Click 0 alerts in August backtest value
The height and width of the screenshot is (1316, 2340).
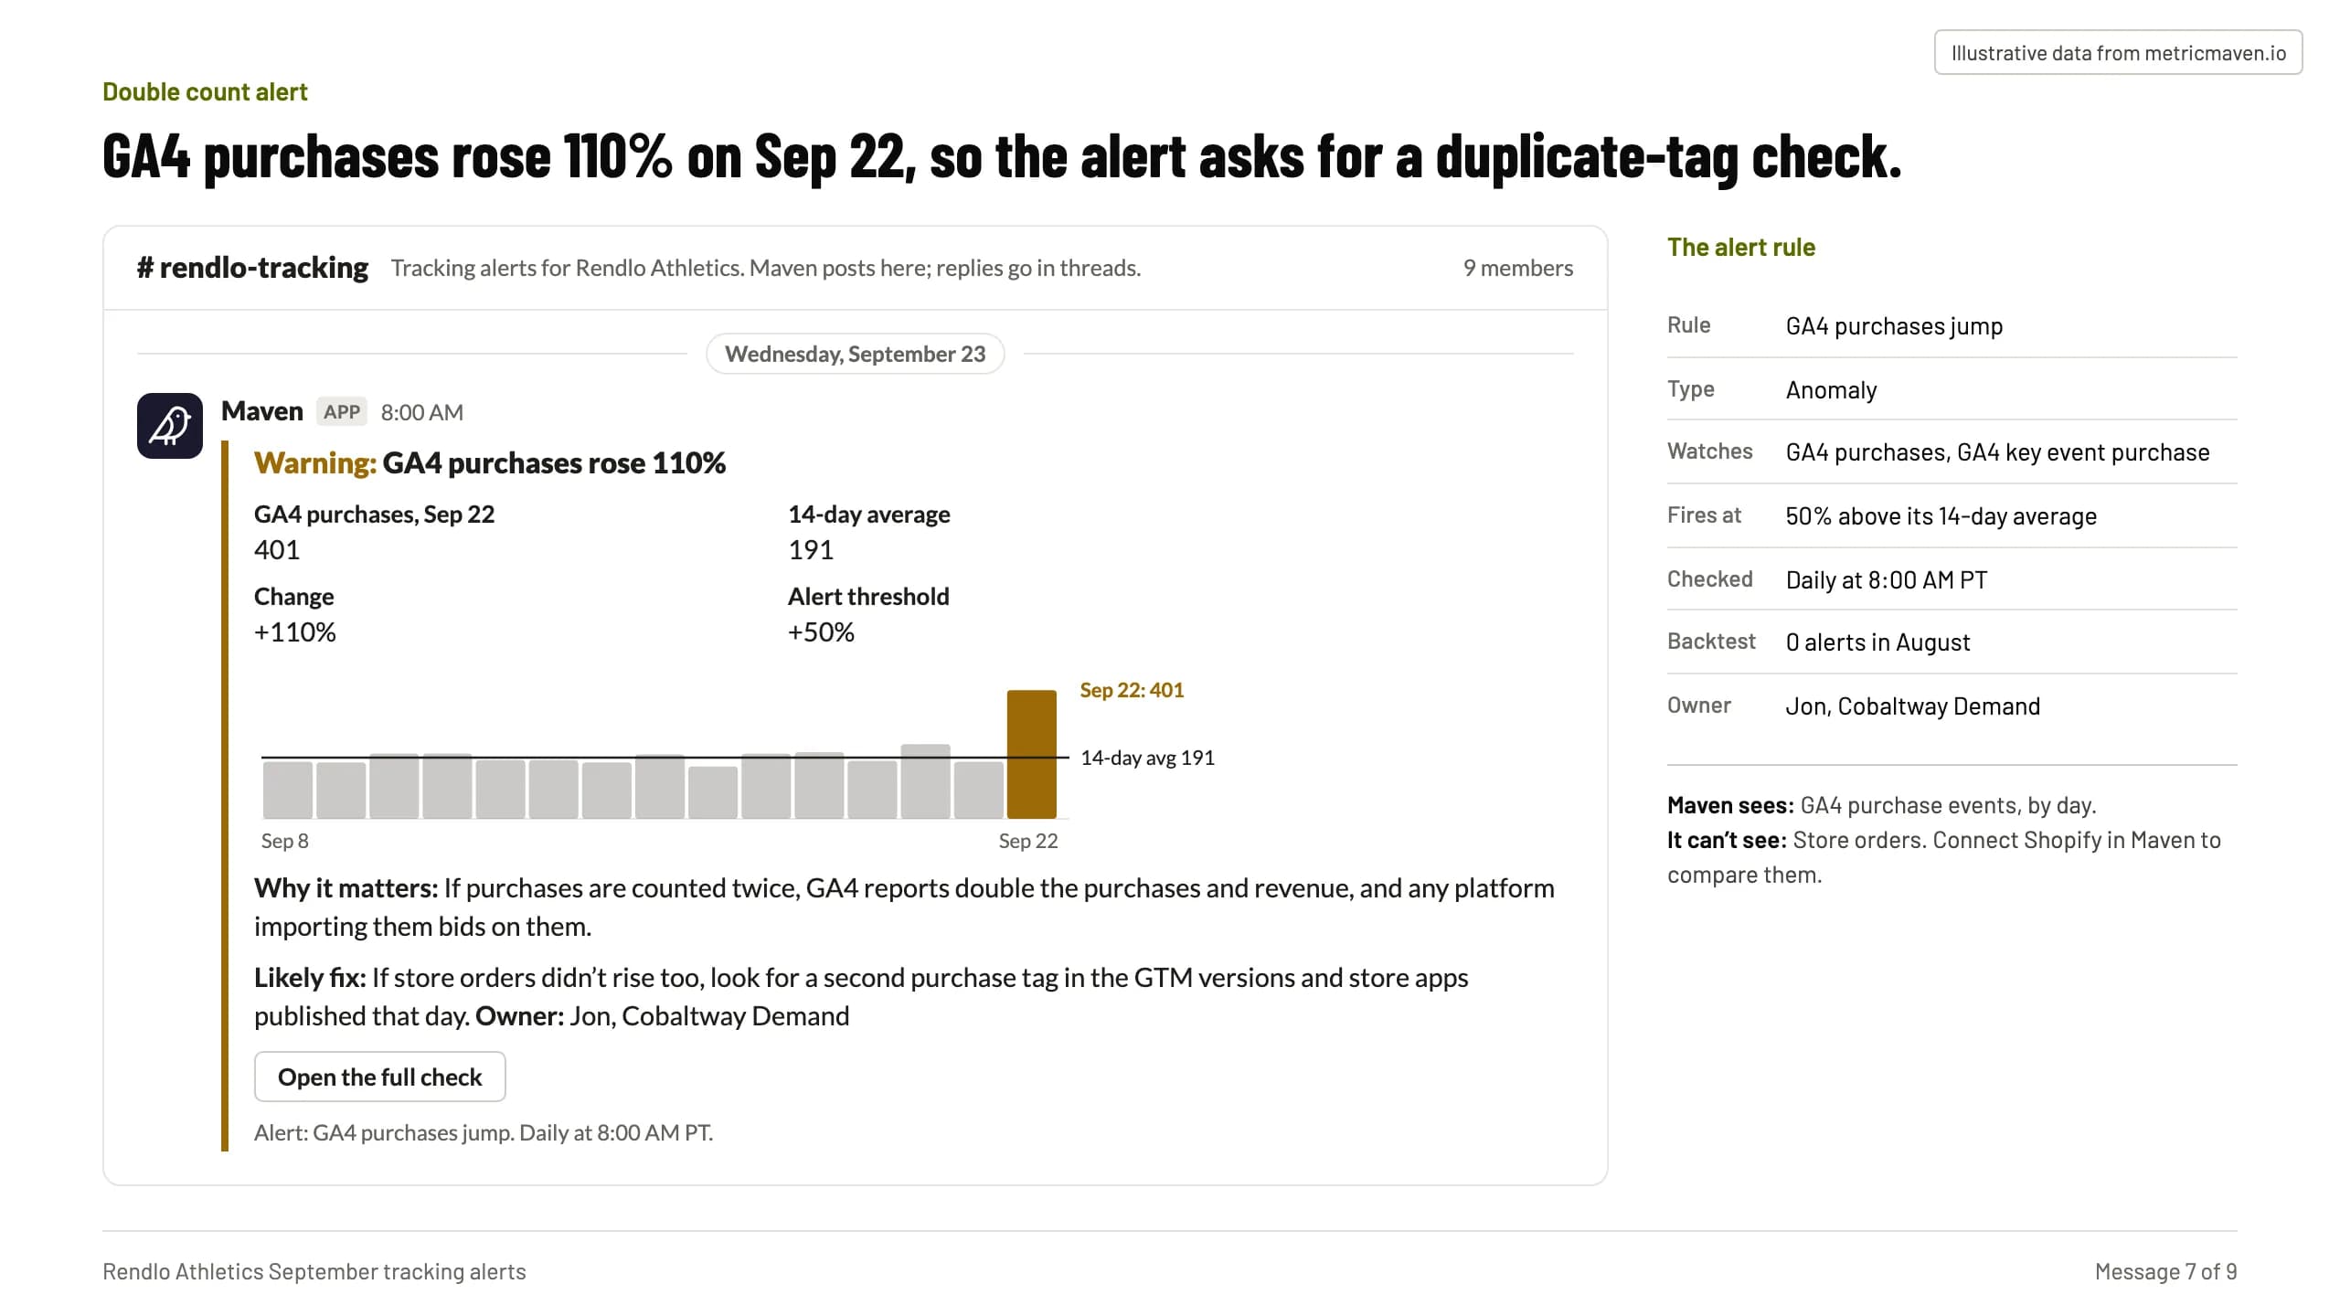(x=1877, y=642)
